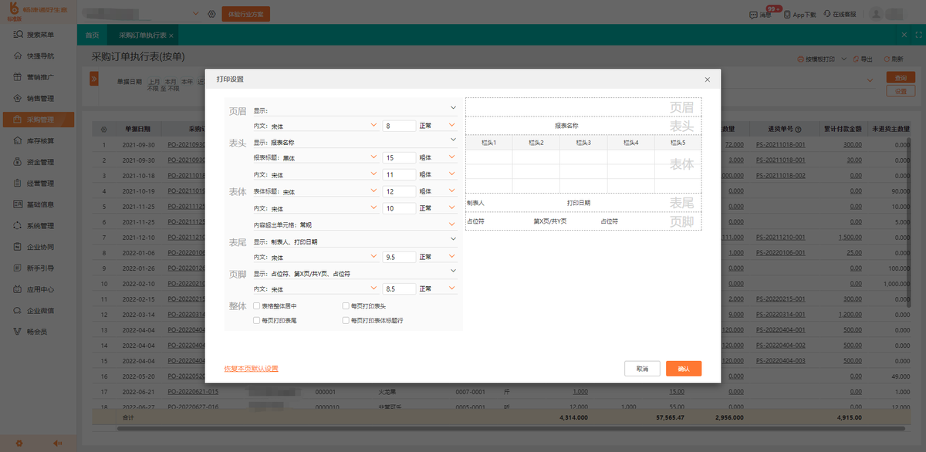
Task: Enable 每页打印表头 checkbox
Action: pos(345,306)
